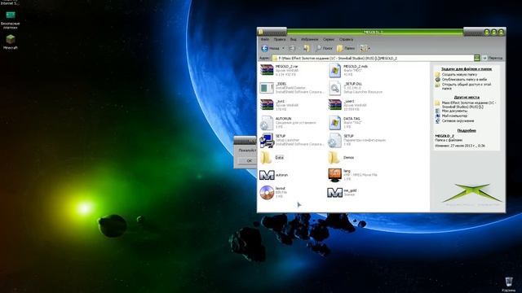Click the address bar path field

pos(373,58)
